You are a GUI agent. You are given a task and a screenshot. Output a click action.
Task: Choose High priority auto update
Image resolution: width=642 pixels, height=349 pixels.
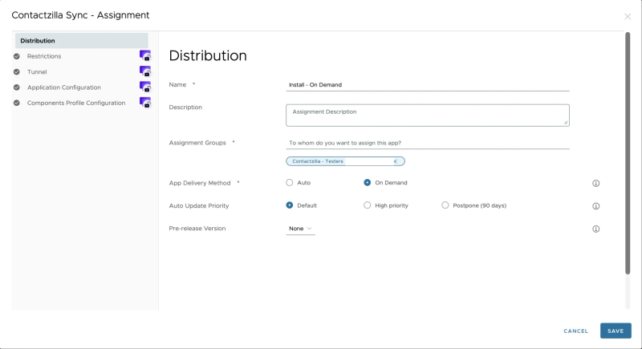point(368,205)
